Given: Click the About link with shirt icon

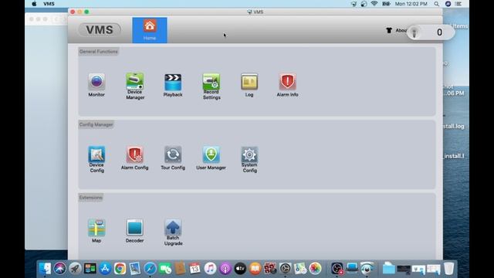Looking at the screenshot, I should click(x=396, y=30).
